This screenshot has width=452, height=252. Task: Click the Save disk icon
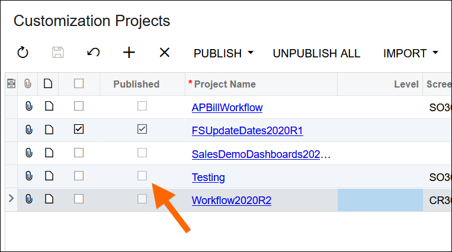[58, 53]
